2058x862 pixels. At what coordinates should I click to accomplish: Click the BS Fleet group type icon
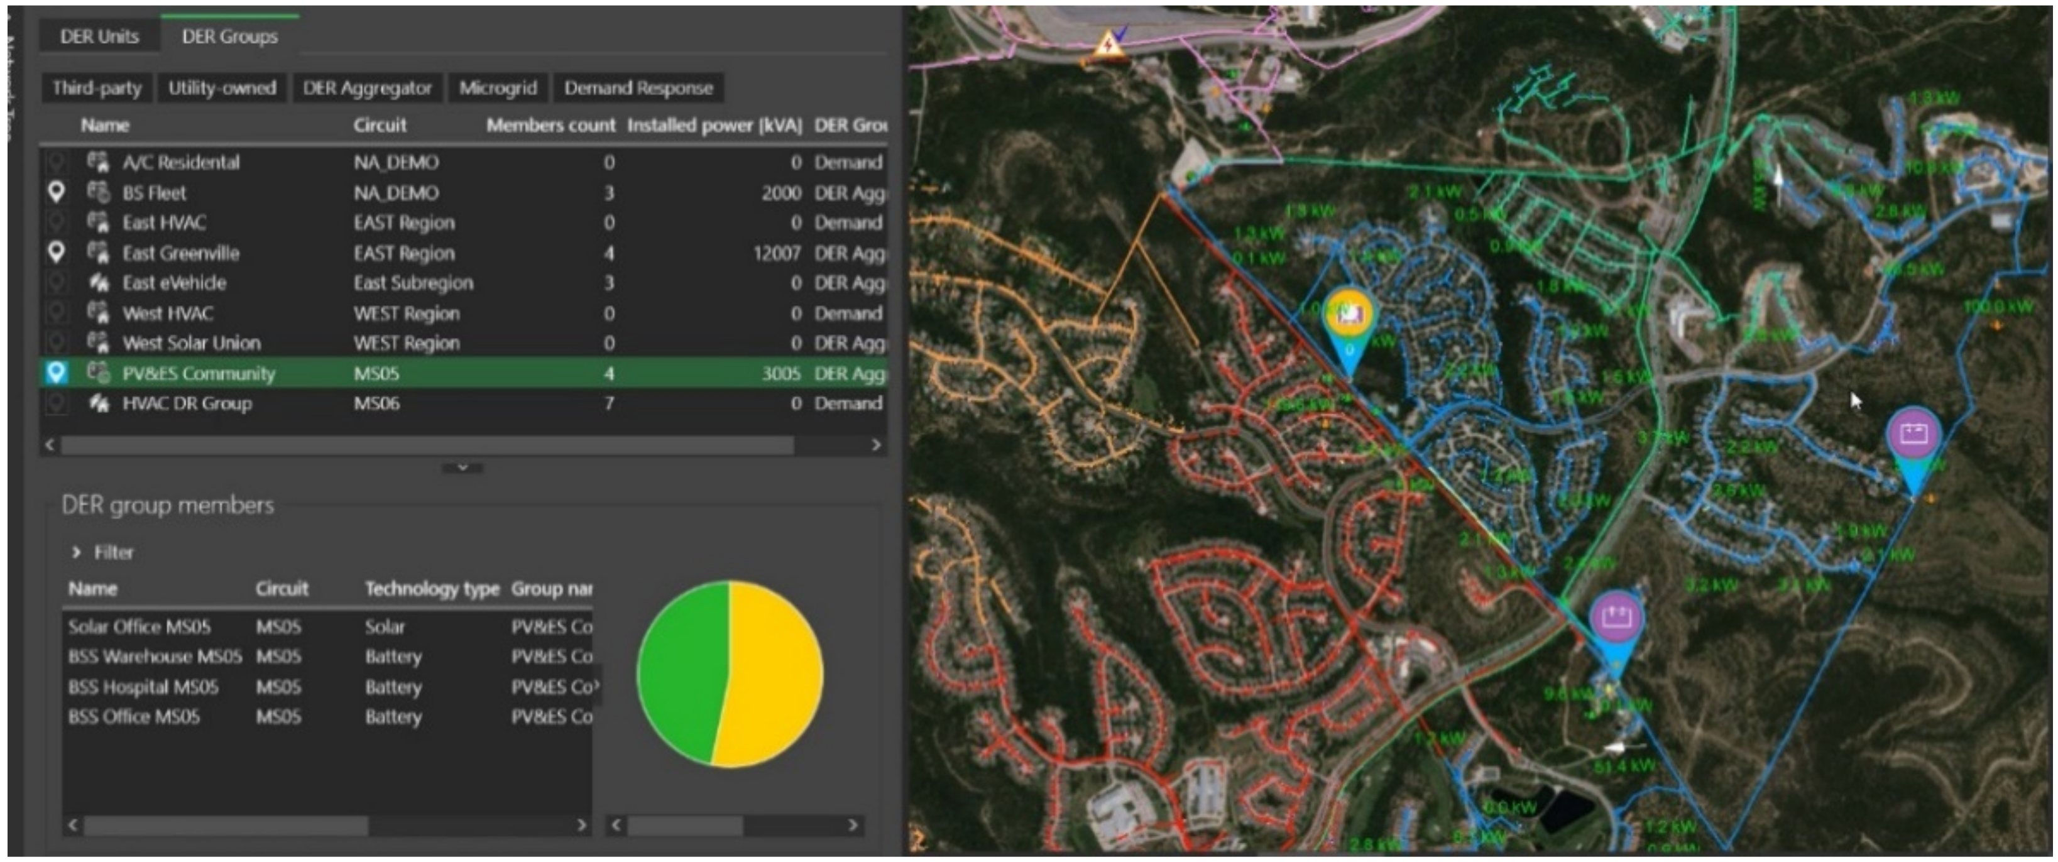[x=98, y=192]
